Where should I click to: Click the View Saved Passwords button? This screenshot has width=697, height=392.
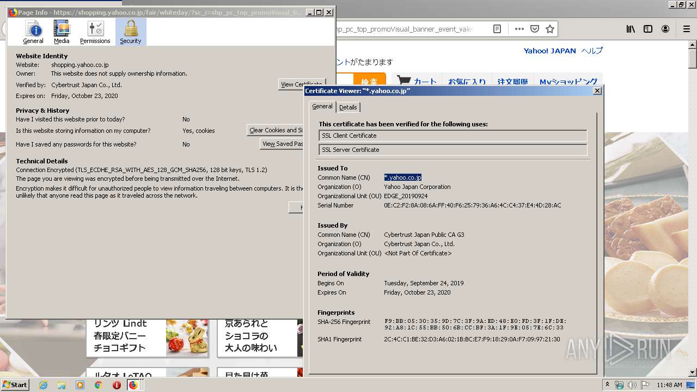[x=282, y=144]
